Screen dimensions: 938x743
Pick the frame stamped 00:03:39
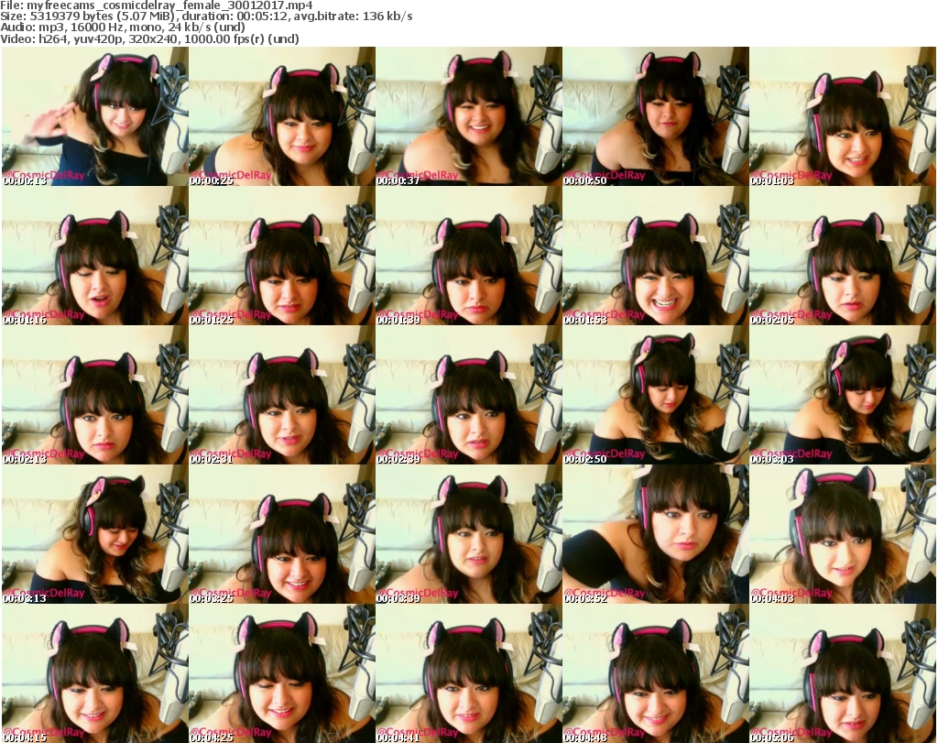click(x=469, y=534)
